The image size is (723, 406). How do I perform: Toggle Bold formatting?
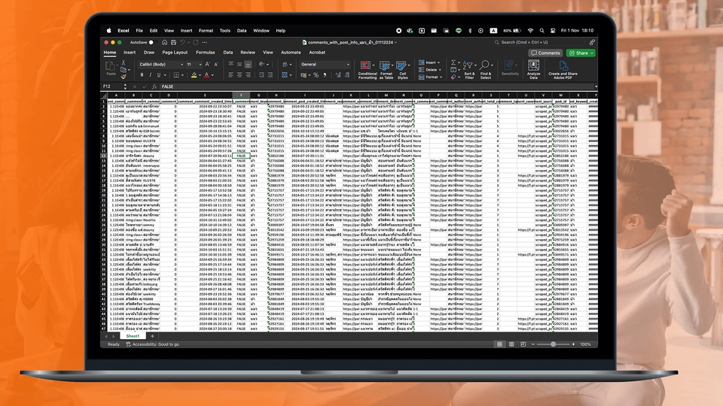click(142, 75)
